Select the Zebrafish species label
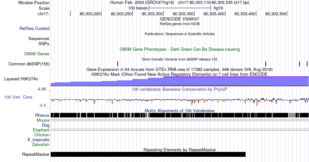 click(x=41, y=144)
